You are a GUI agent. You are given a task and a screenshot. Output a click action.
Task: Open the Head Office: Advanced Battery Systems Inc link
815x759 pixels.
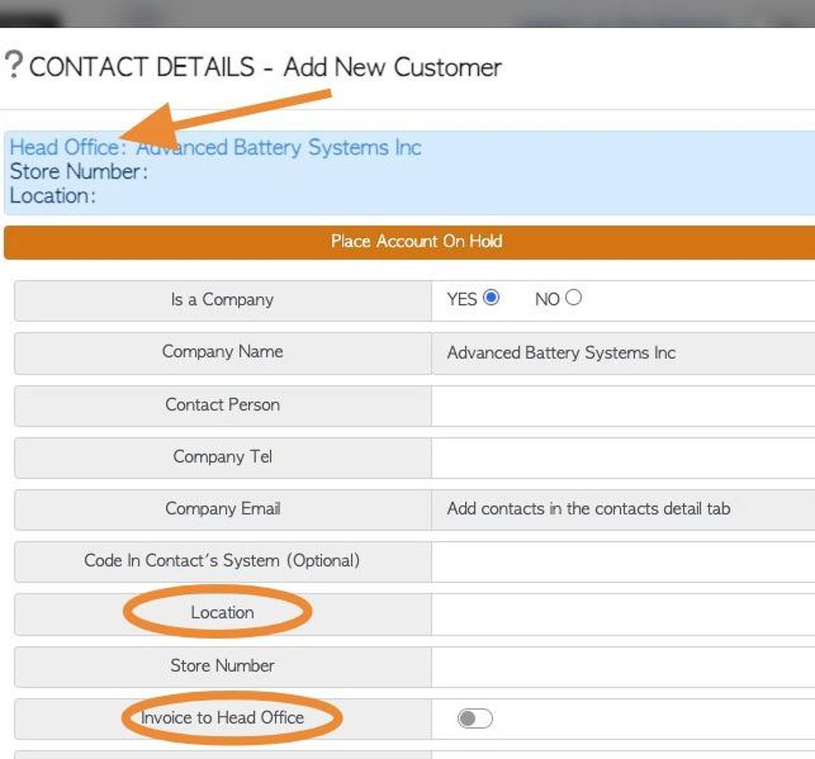215,147
